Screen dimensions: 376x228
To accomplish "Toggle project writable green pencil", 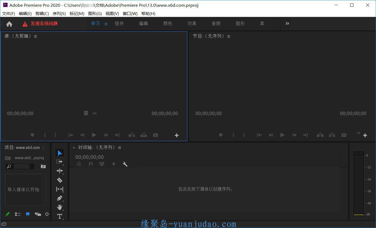I will (8, 214).
